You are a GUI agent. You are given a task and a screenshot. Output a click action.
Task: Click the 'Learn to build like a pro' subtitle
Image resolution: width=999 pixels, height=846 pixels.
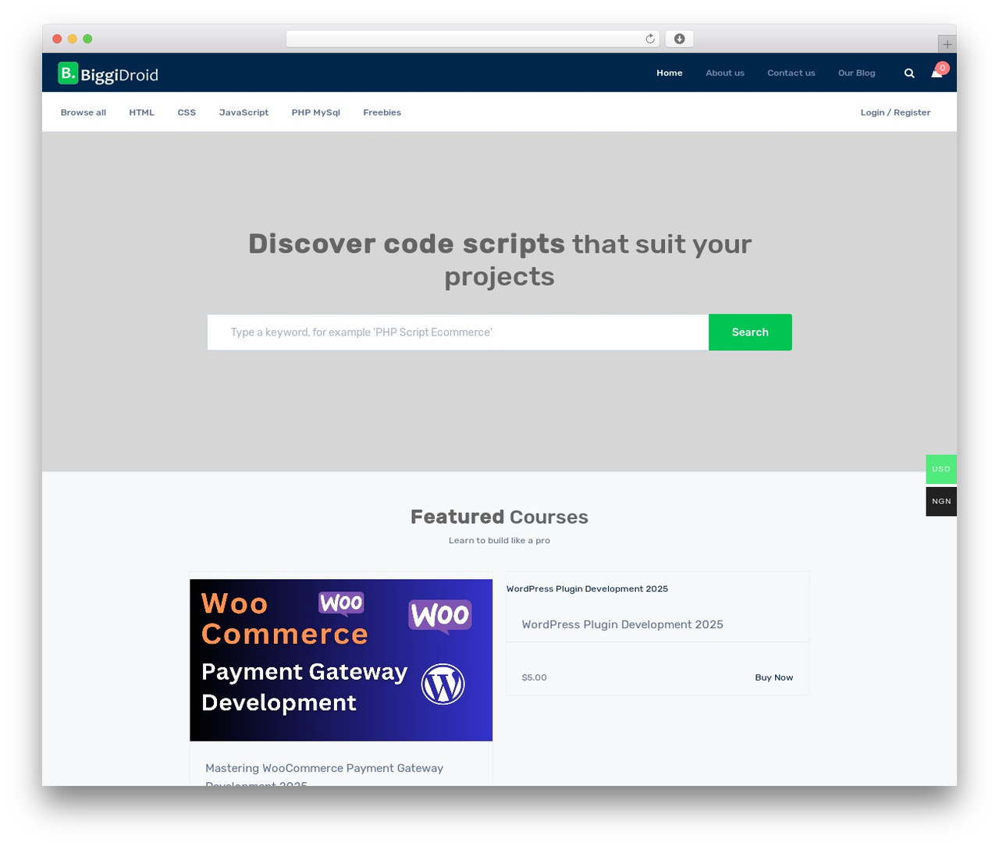coord(499,540)
